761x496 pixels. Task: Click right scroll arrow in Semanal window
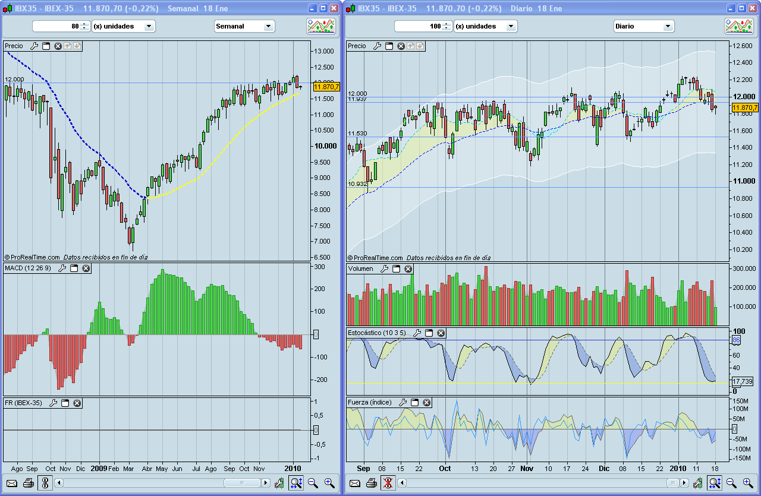coord(266,483)
